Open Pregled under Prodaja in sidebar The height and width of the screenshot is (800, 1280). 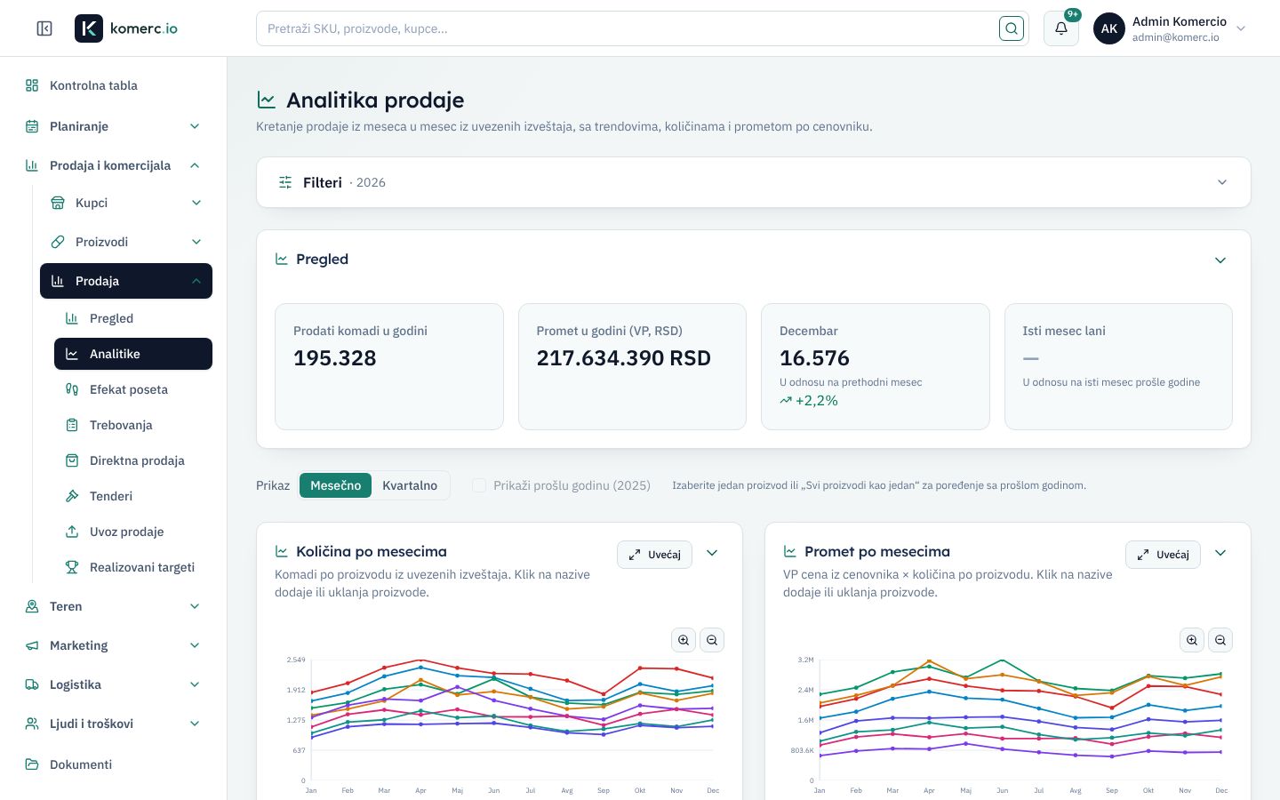[x=133, y=318]
